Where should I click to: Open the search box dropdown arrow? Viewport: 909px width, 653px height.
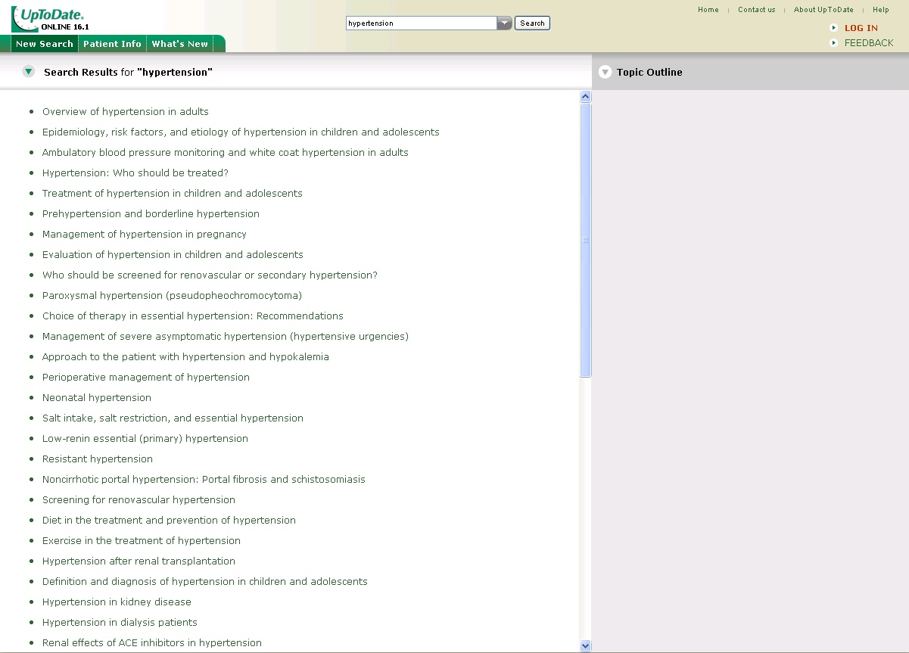tap(504, 23)
